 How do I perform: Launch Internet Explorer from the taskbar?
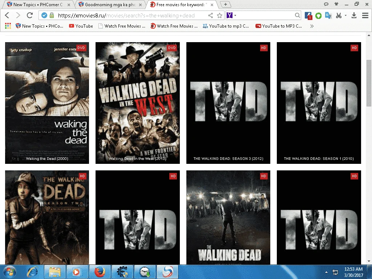[32, 272]
